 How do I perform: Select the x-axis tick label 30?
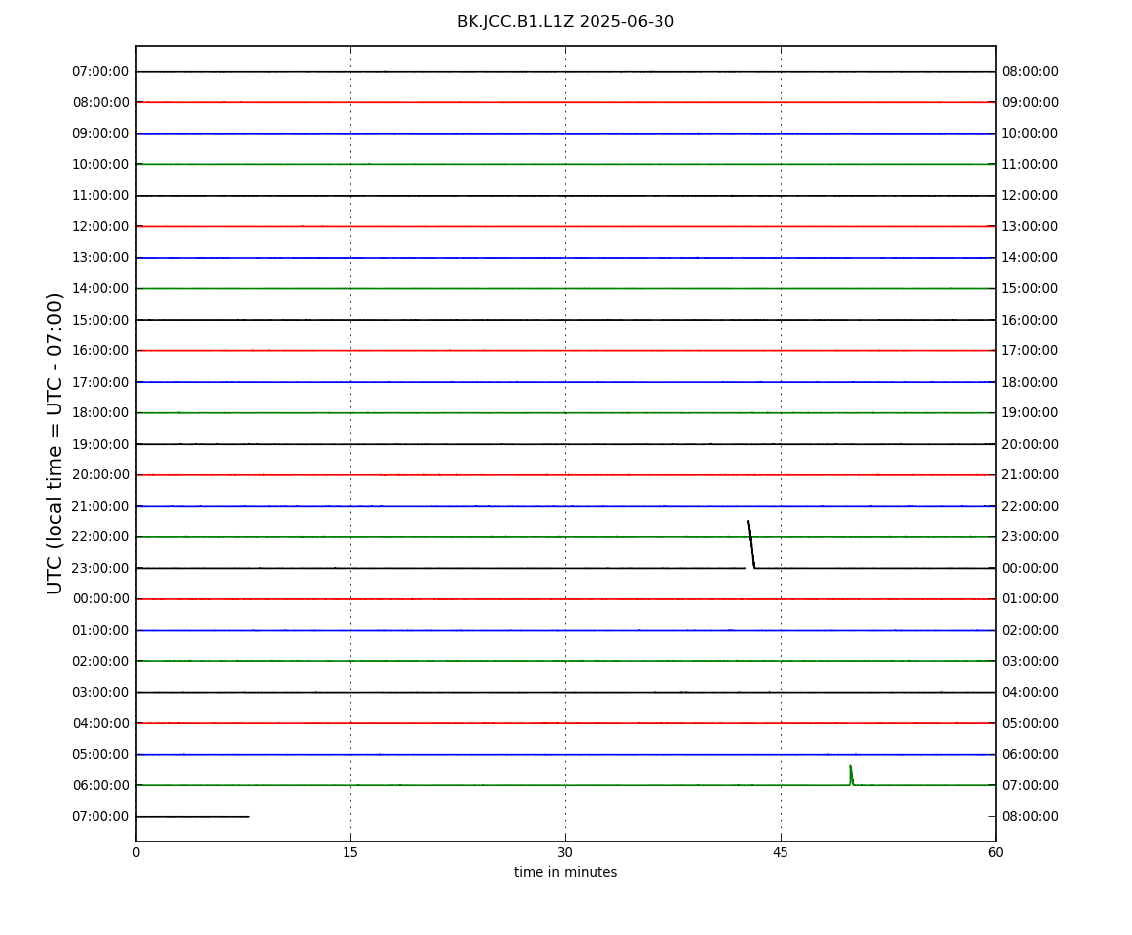coord(565,852)
